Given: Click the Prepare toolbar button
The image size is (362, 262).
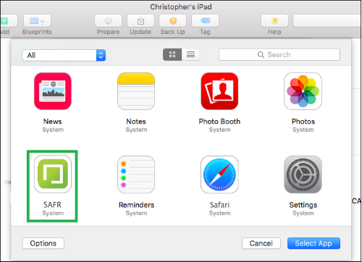Looking at the screenshot, I should [108, 21].
